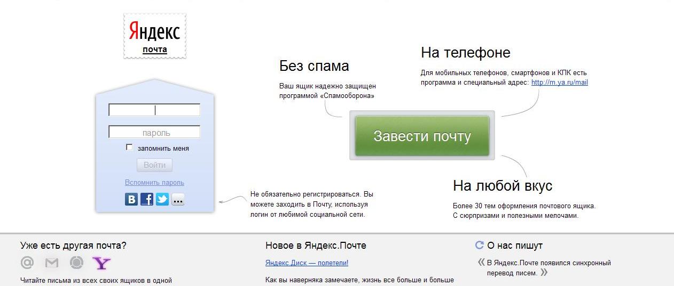Click the 'Более 30 тем оформления' text
Viewport: 674px width, 286px height.
point(524,210)
